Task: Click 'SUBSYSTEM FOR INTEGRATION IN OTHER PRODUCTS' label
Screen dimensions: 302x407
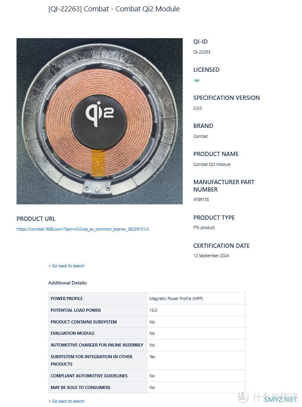Action: point(91,360)
